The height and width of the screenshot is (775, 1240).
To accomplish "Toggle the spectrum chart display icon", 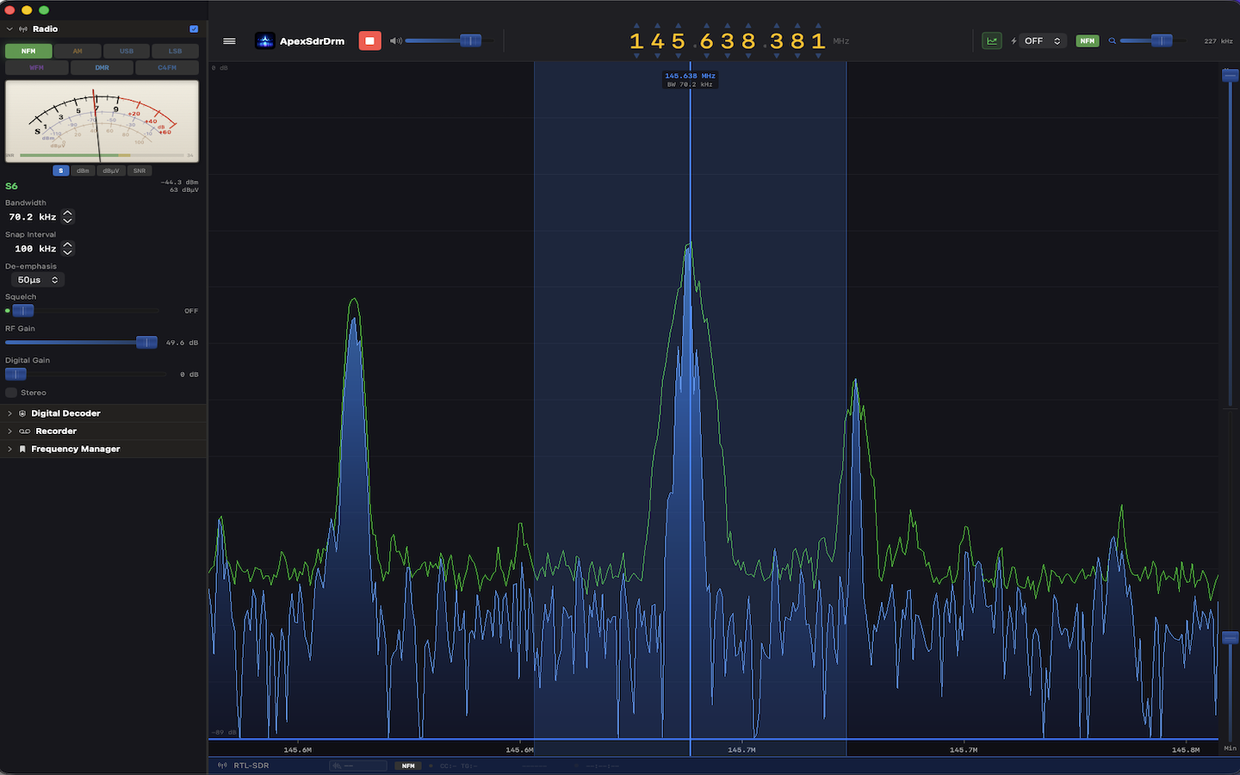I will pyautogui.click(x=991, y=40).
